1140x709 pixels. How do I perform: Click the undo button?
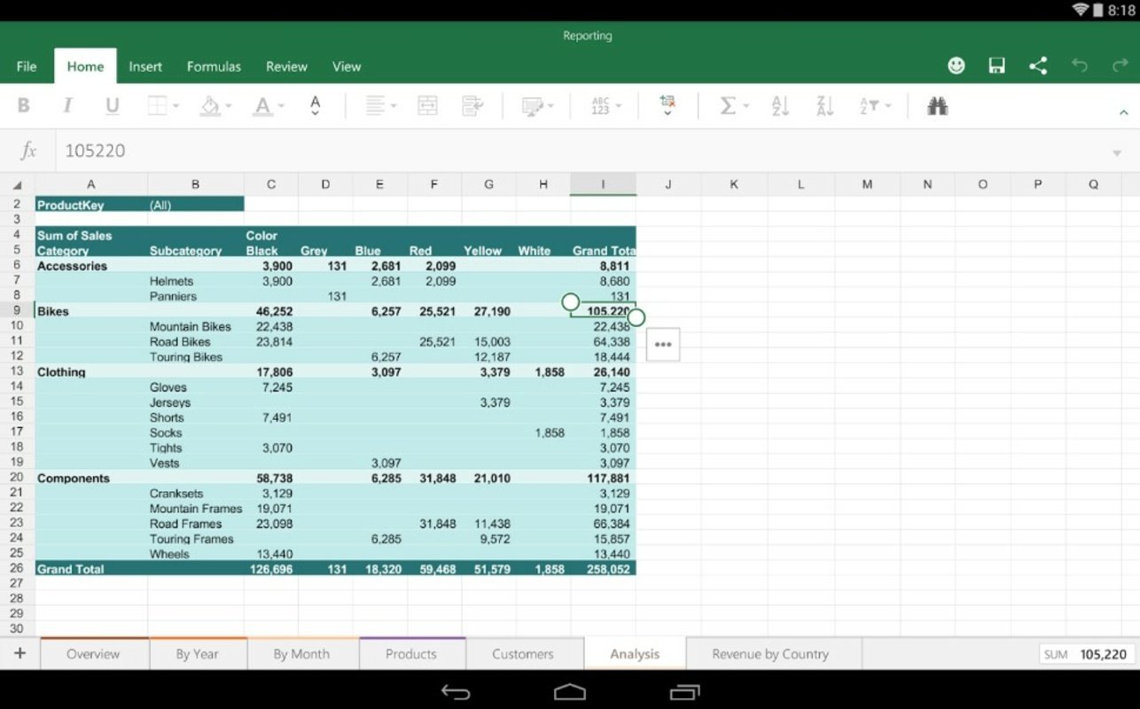[1079, 66]
